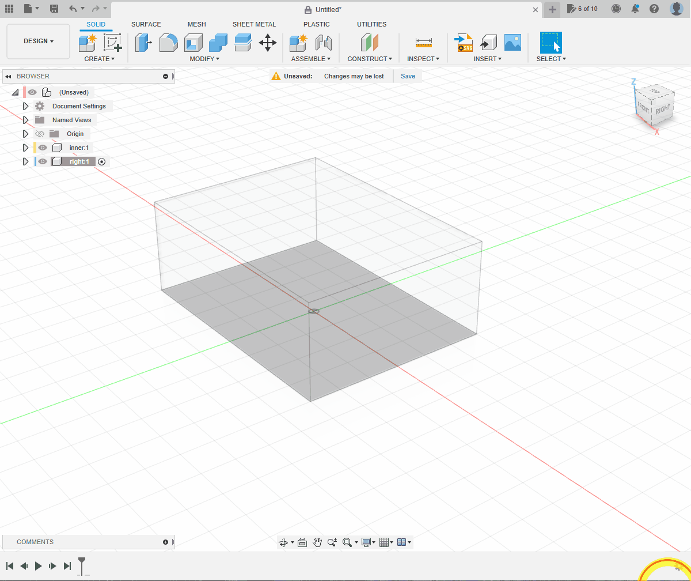Toggle visibility of the Origin folder
The image size is (691, 581).
point(40,134)
